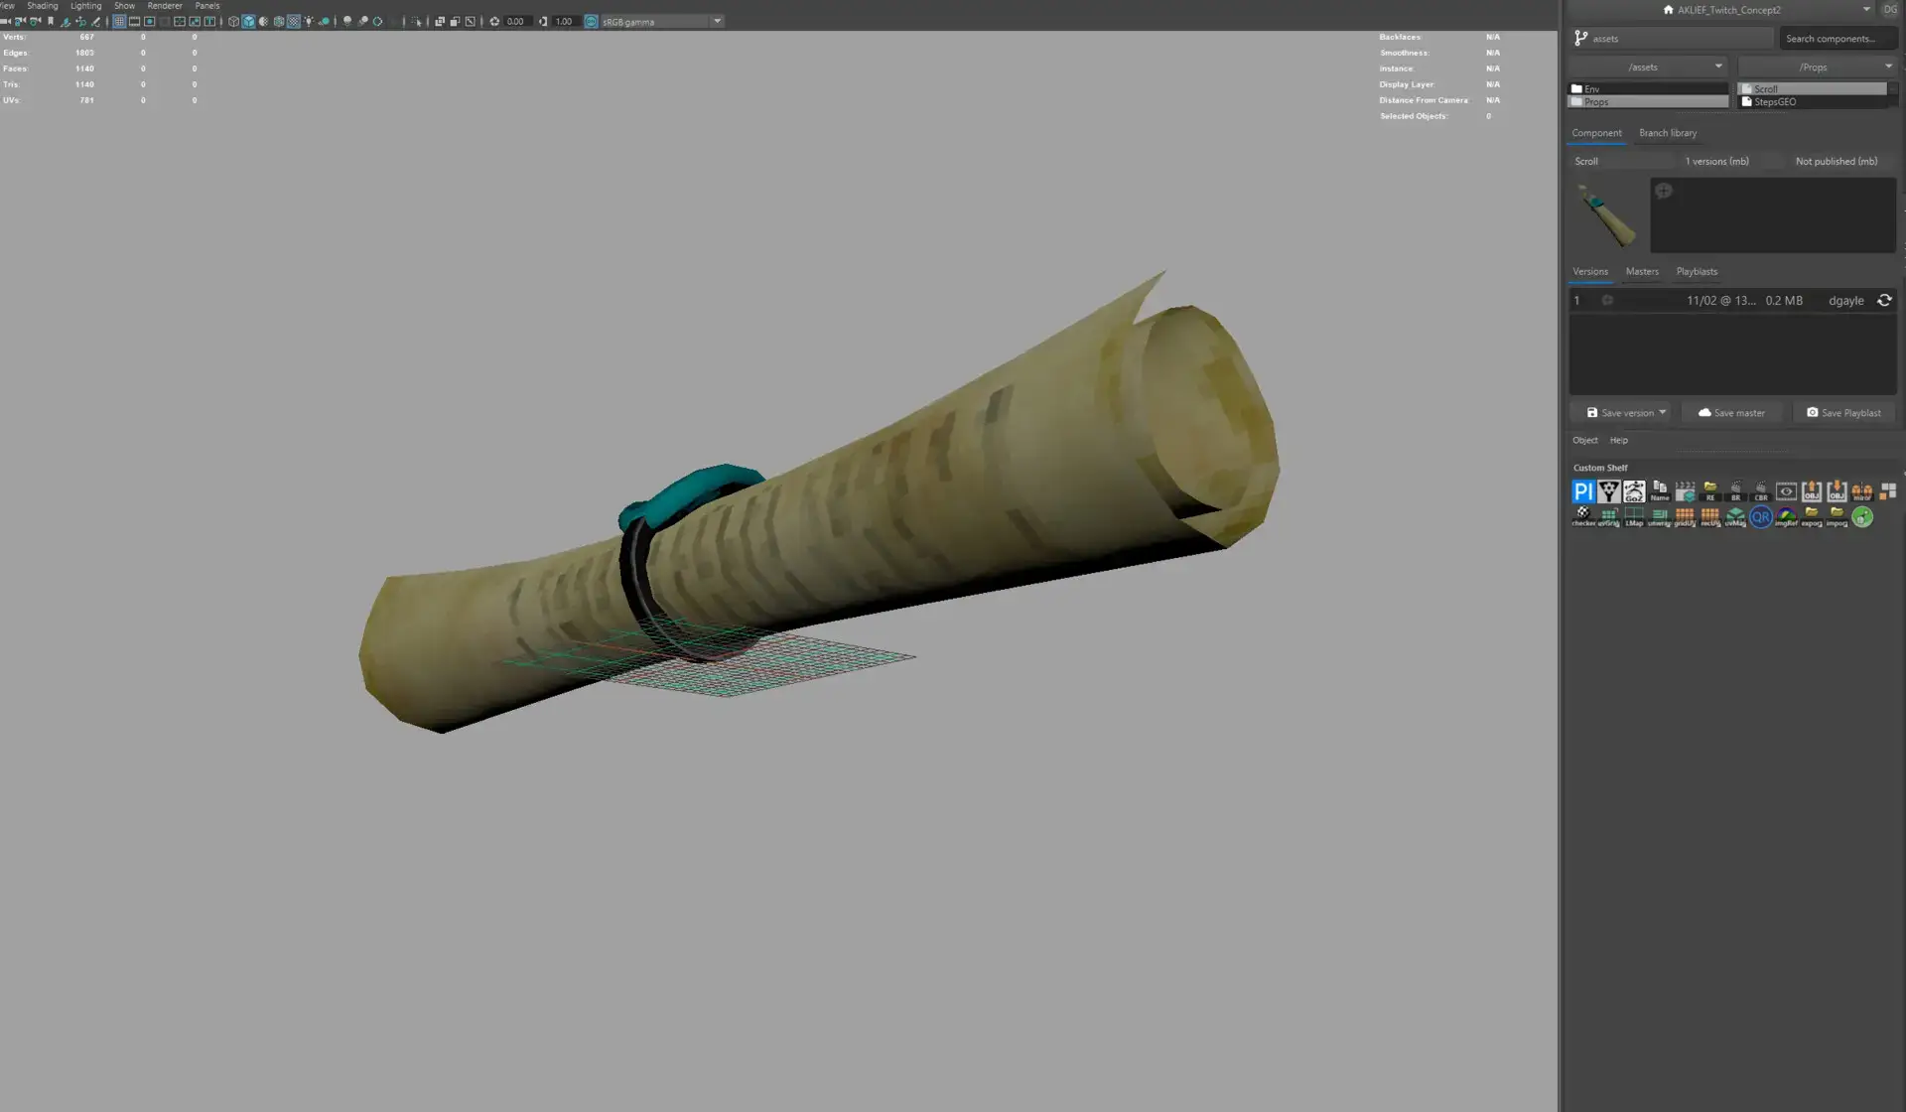Select the Scroll asset thumbnail

(1606, 214)
